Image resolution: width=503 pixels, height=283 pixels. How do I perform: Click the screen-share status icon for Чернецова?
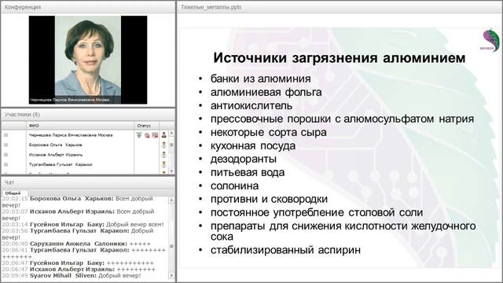pos(155,135)
